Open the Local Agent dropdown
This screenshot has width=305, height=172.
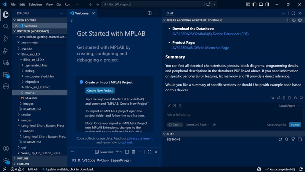click(x=289, y=106)
